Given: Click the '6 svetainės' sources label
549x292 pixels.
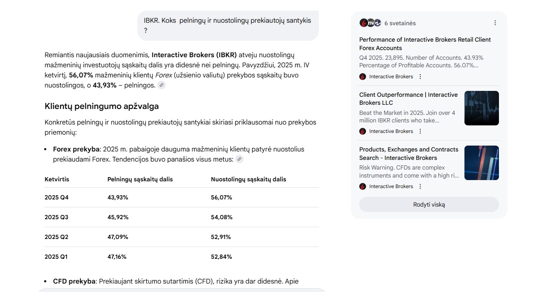Looking at the screenshot, I should pyautogui.click(x=400, y=23).
